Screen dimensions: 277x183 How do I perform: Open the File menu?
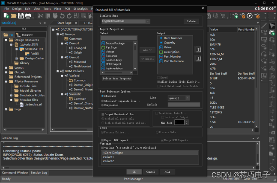(x=6, y=9)
